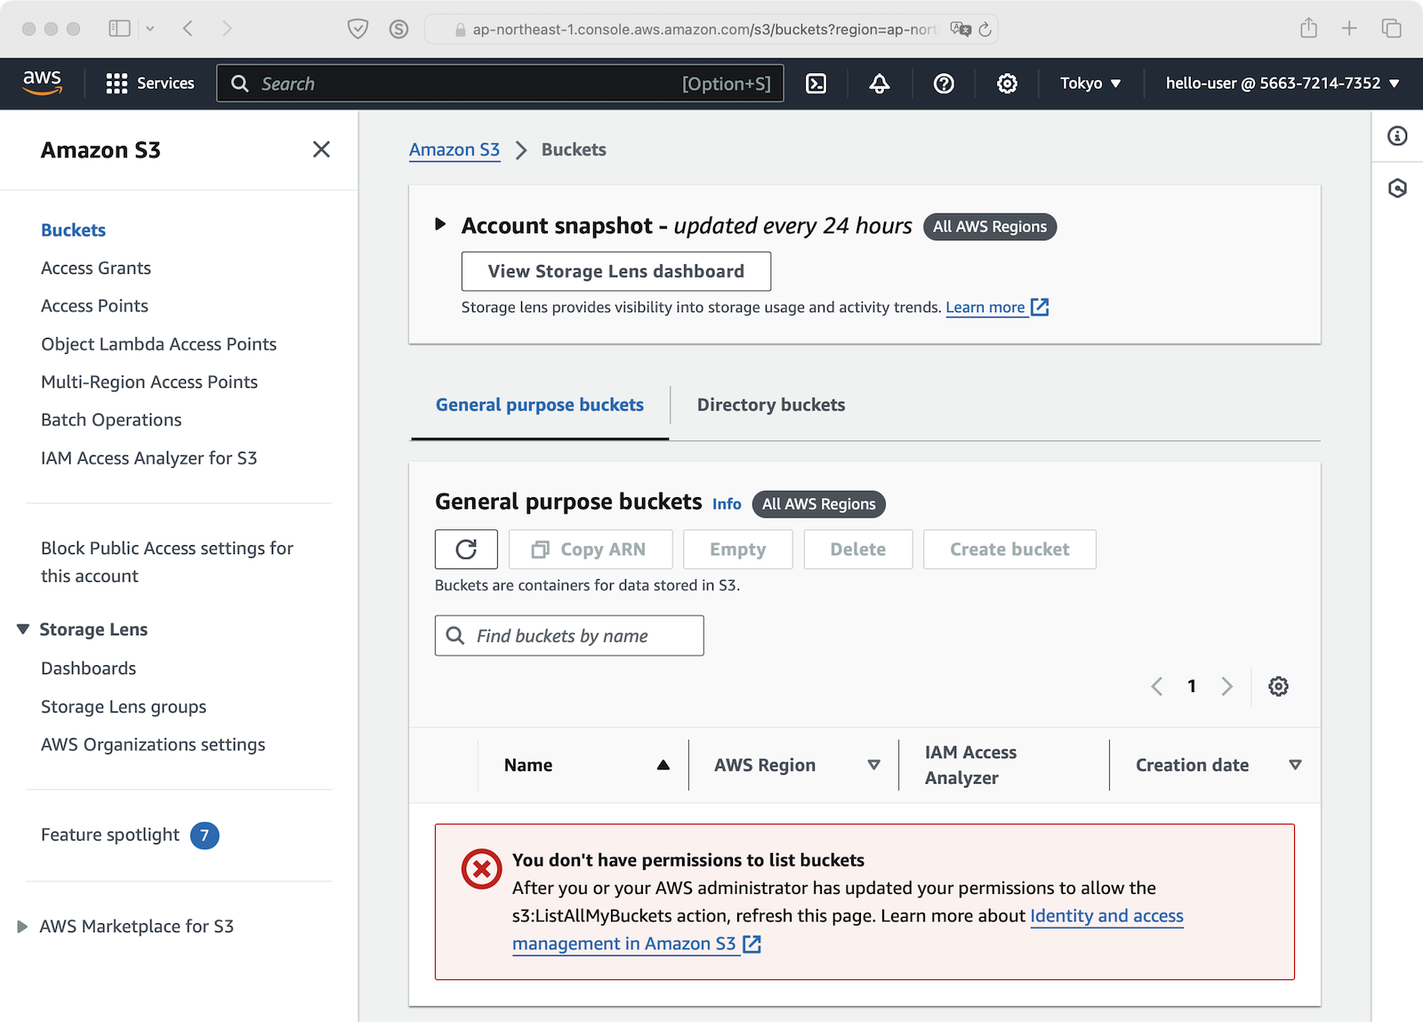1423x1022 pixels.
Task: Click the Copy ARN button
Action: 591,550
